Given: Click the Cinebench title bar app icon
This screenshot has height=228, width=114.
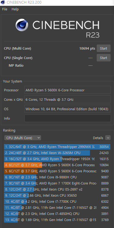Looking at the screenshot, I should 3,2.
